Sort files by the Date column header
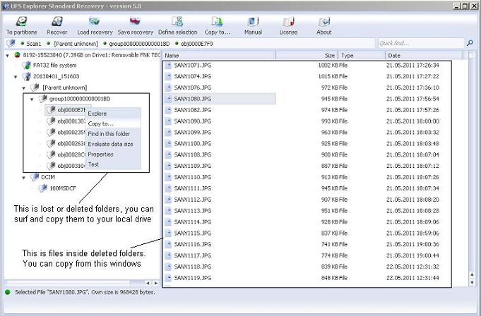This screenshot has height=316, width=481. point(393,55)
